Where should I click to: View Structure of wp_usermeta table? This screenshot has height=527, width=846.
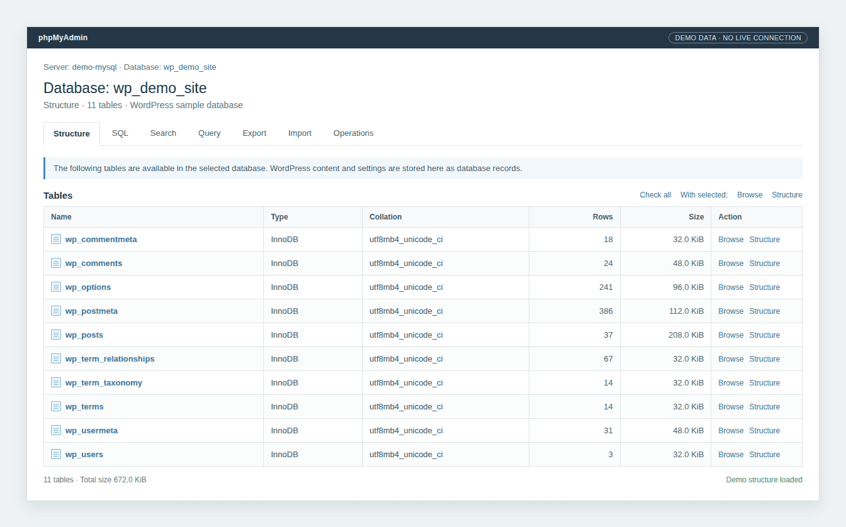(764, 431)
